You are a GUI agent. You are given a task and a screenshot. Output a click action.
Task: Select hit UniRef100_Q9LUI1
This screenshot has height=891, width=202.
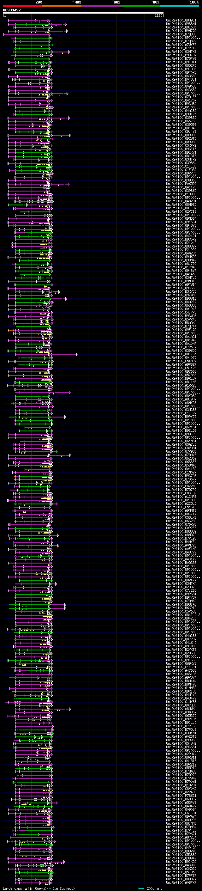pyautogui.click(x=181, y=62)
